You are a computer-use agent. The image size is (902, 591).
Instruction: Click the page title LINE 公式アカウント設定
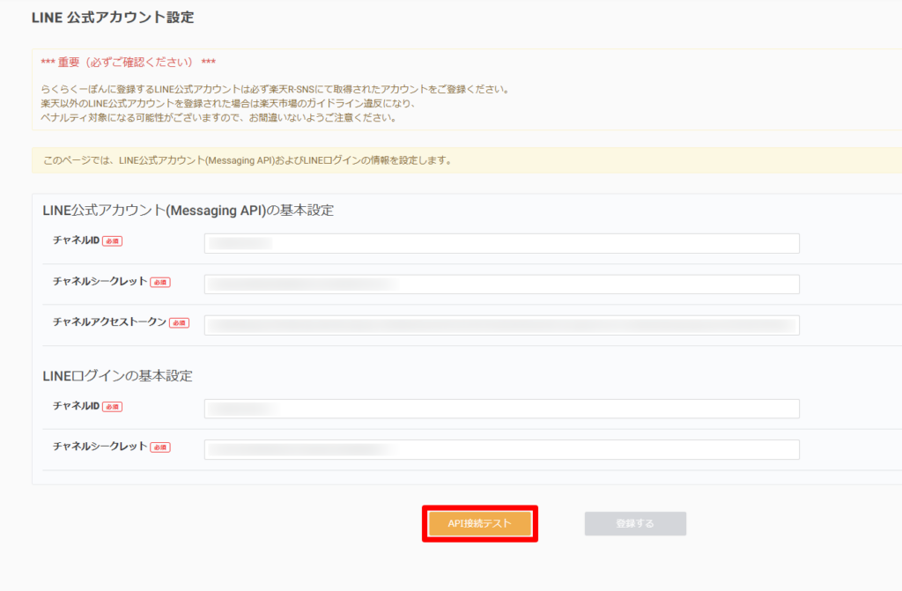tap(113, 18)
